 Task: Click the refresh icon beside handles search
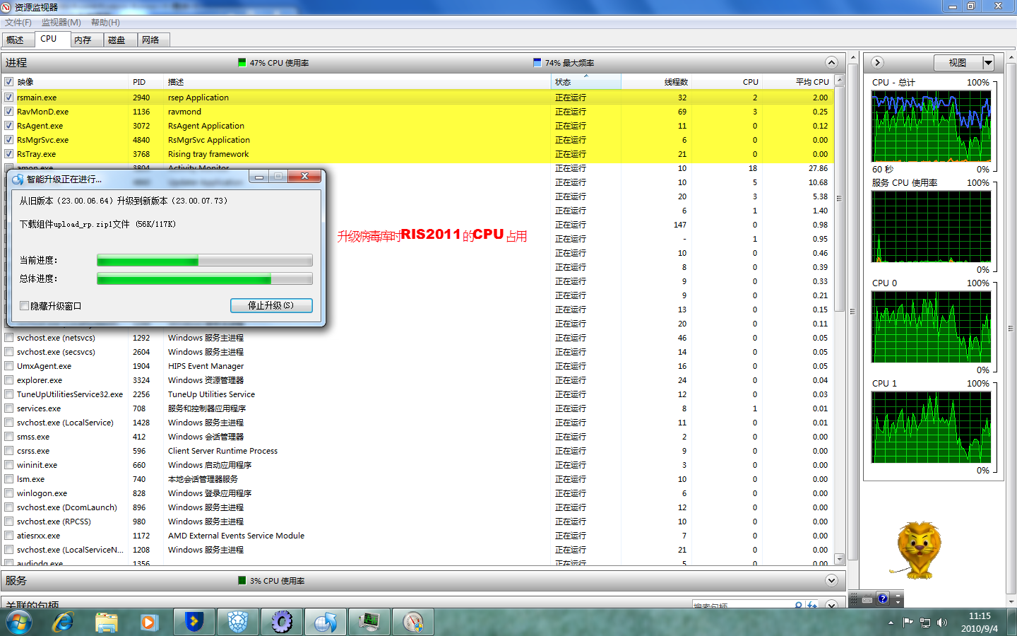pyautogui.click(x=812, y=606)
